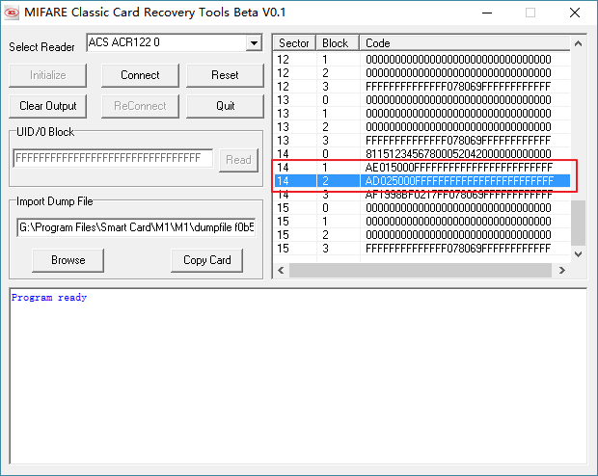Viewport: 598px width, 476px height.
Task: Click the Copy Card button
Action: click(x=206, y=260)
